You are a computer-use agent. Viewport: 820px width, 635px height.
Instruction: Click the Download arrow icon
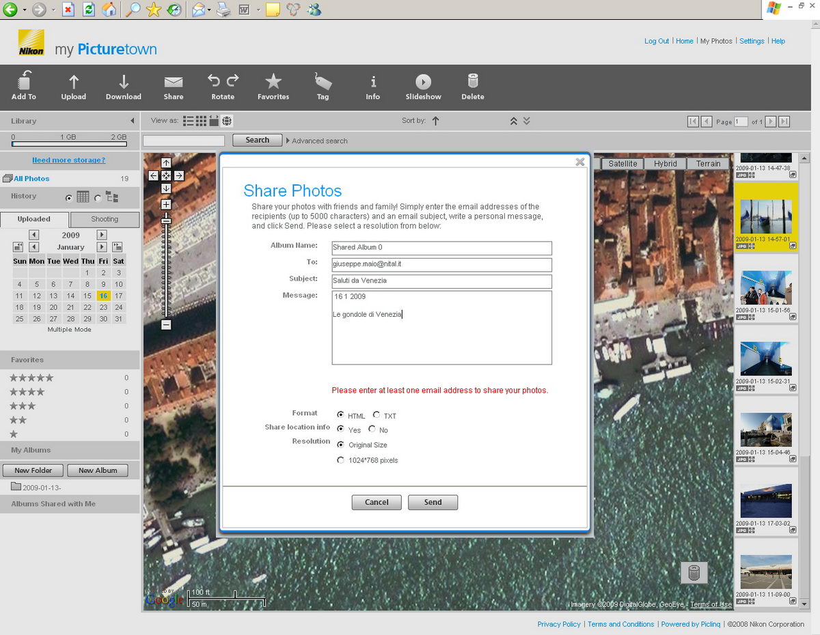coord(124,82)
